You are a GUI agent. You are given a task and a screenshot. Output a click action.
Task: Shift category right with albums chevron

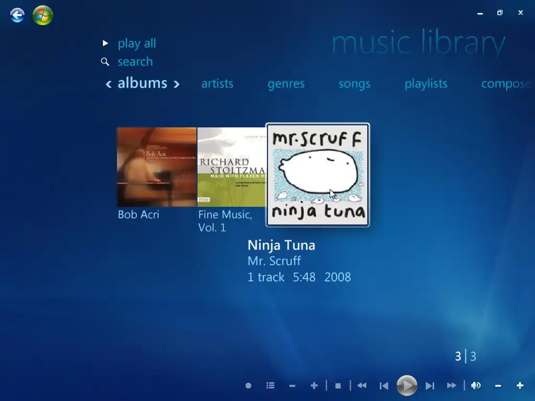pyautogui.click(x=177, y=84)
